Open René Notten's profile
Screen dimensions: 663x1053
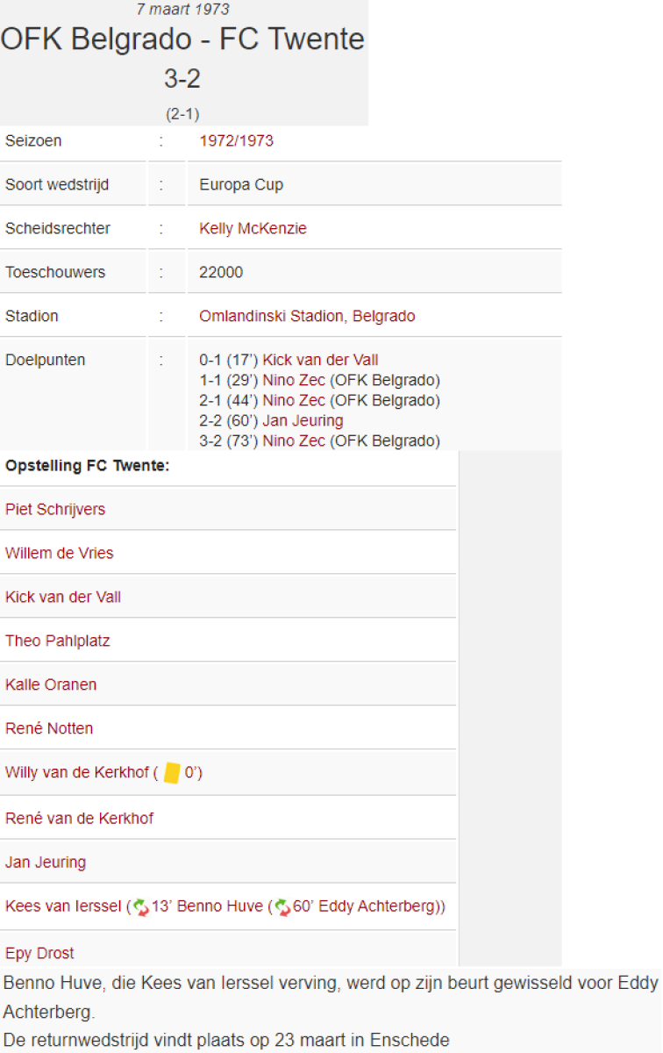(x=49, y=728)
